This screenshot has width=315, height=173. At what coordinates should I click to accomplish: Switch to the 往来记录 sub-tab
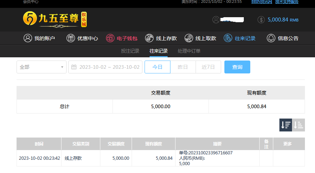point(159,51)
